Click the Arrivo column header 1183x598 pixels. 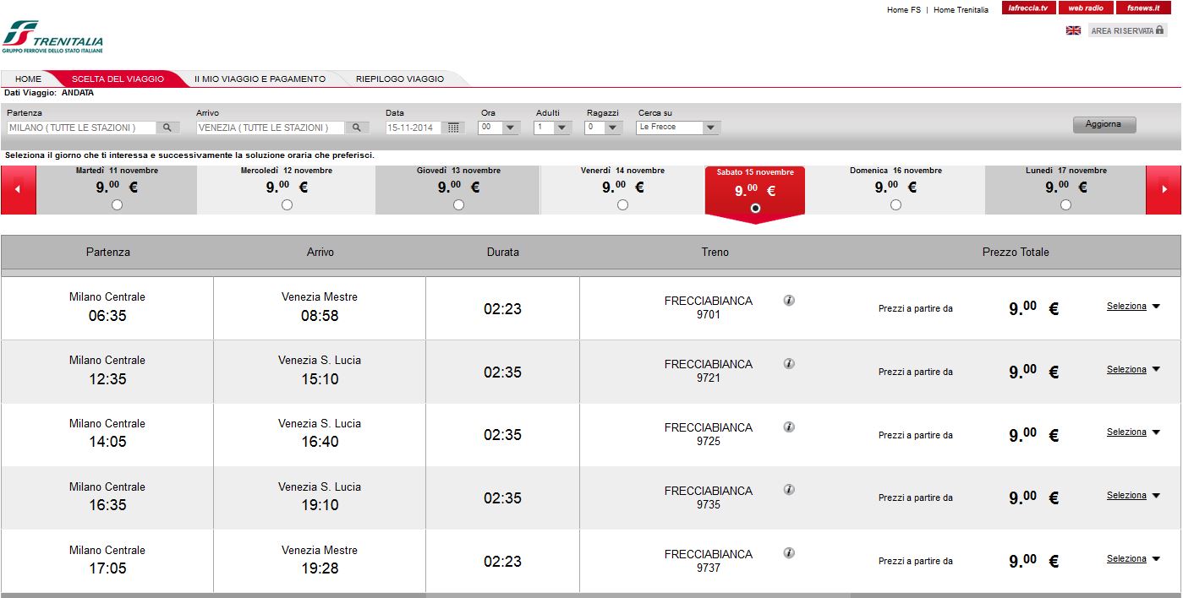[x=320, y=252]
